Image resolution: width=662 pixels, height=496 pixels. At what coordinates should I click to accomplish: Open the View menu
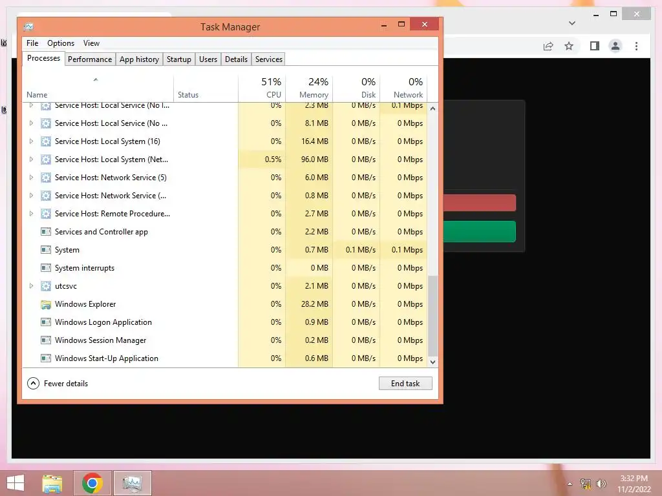coord(91,43)
